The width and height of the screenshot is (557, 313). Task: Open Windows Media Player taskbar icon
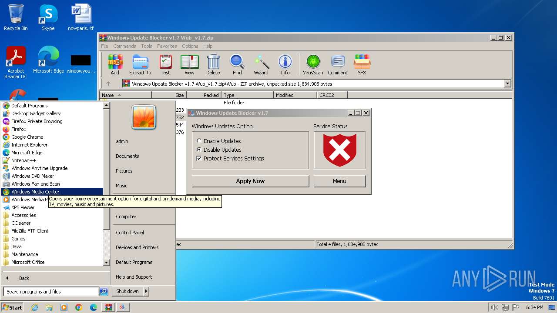pyautogui.click(x=64, y=307)
